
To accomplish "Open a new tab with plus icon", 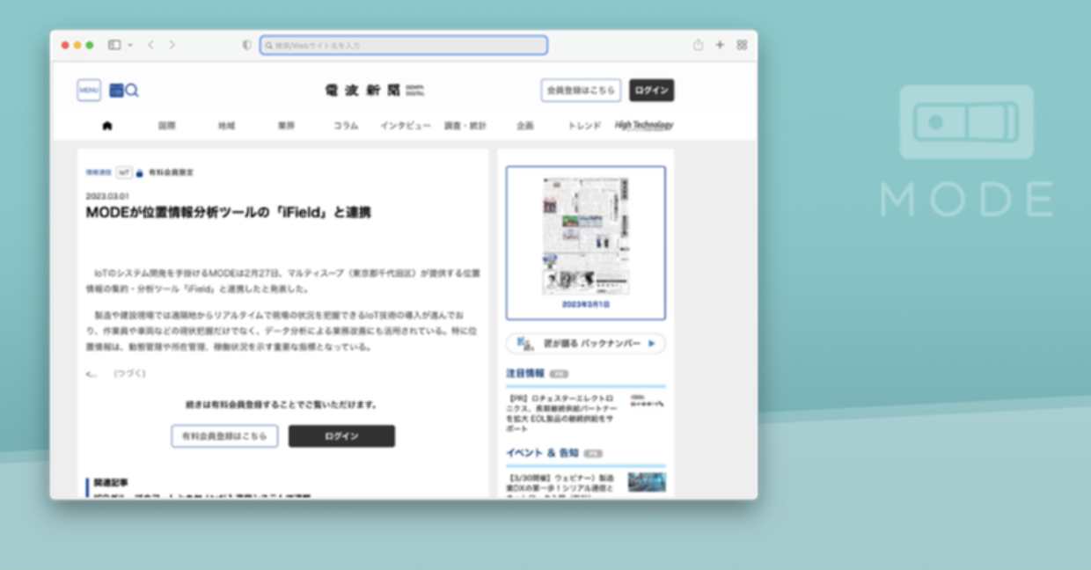I will tap(720, 45).
